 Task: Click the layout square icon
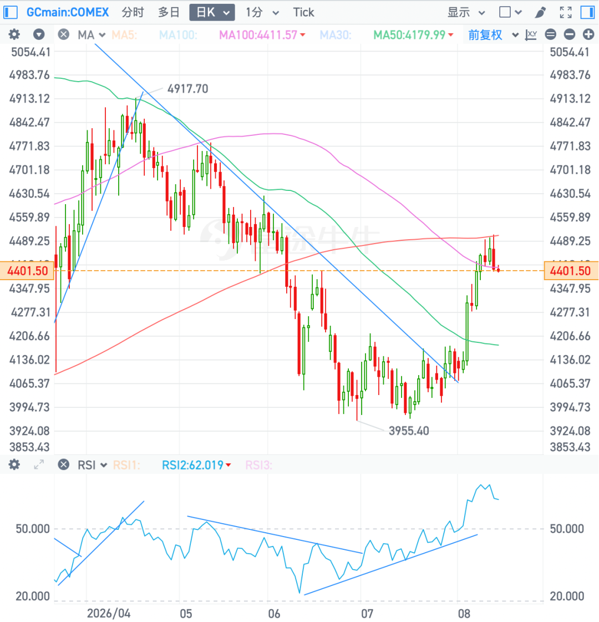point(505,12)
